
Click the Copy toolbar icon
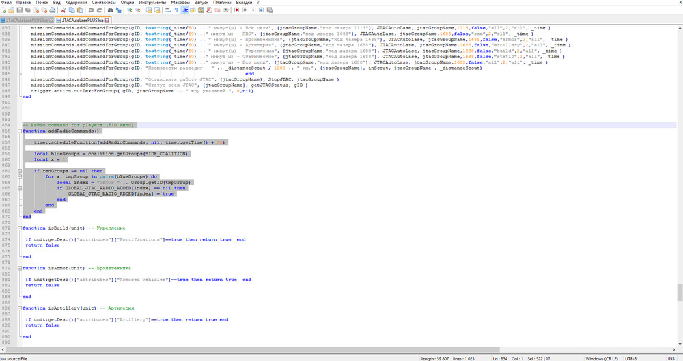click(72, 10)
